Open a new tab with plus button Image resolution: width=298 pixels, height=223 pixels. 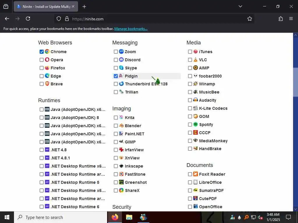[x=84, y=7]
